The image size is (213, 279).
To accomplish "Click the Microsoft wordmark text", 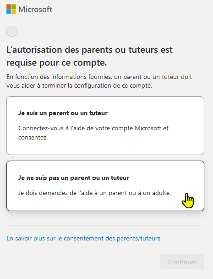I will tap(35, 9).
